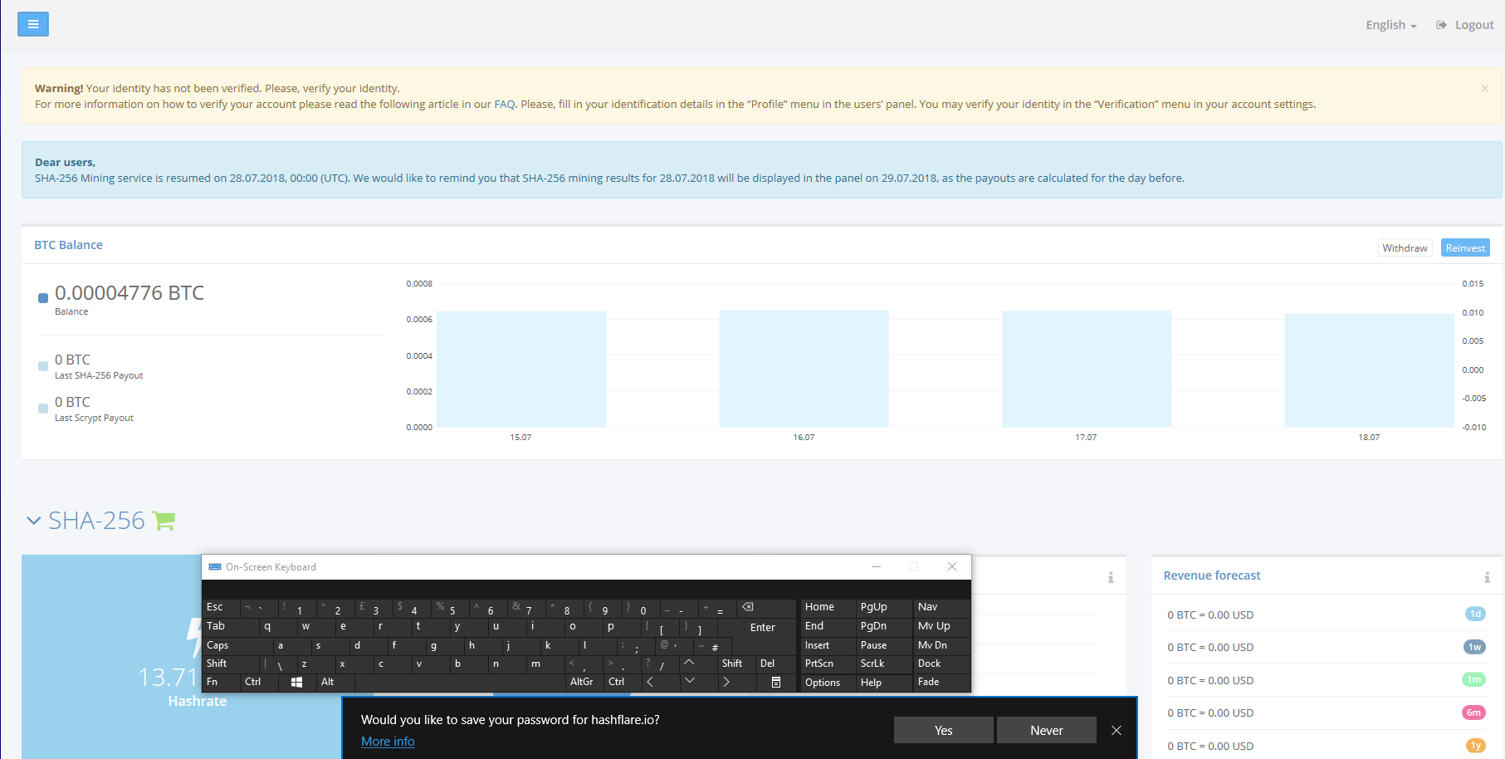Open the English language dropdown
Screen dimensions: 1505x759
pyautogui.click(x=1391, y=25)
